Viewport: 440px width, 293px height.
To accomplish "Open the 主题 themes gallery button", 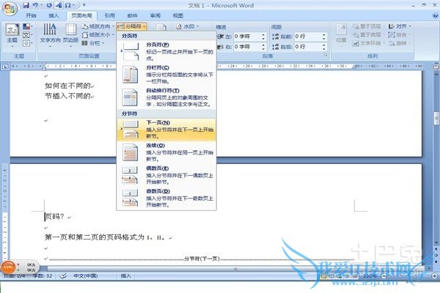I will point(12,34).
